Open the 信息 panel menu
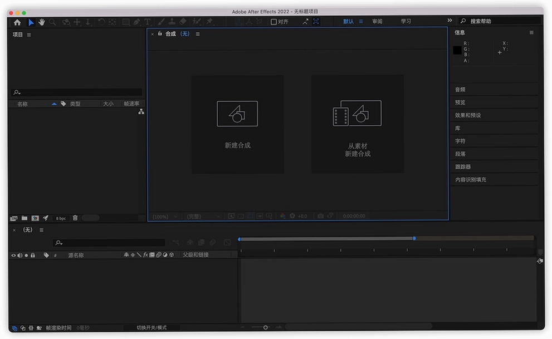The image size is (552, 339). [x=531, y=33]
